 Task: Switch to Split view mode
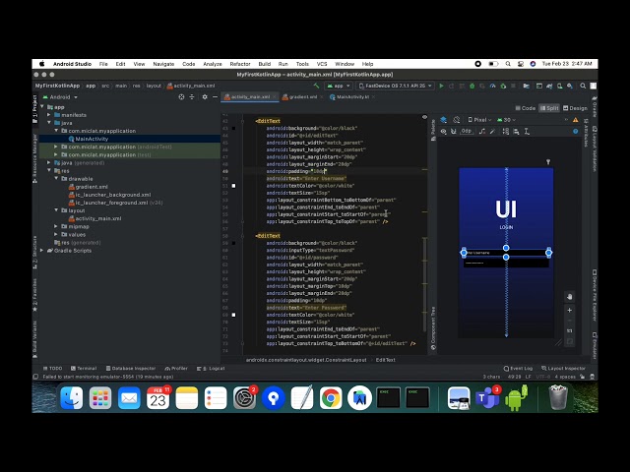point(549,108)
